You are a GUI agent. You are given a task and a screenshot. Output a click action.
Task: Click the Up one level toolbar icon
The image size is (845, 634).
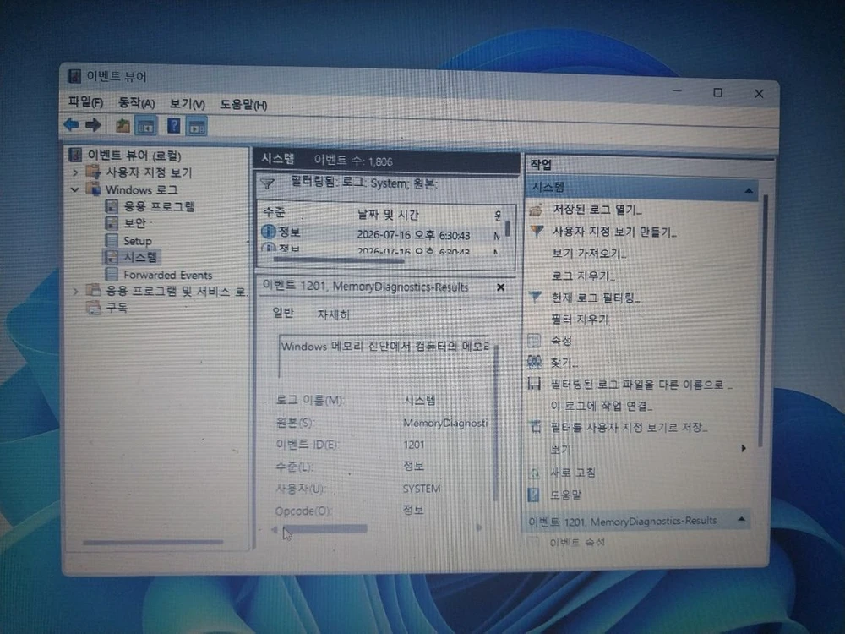click(123, 126)
